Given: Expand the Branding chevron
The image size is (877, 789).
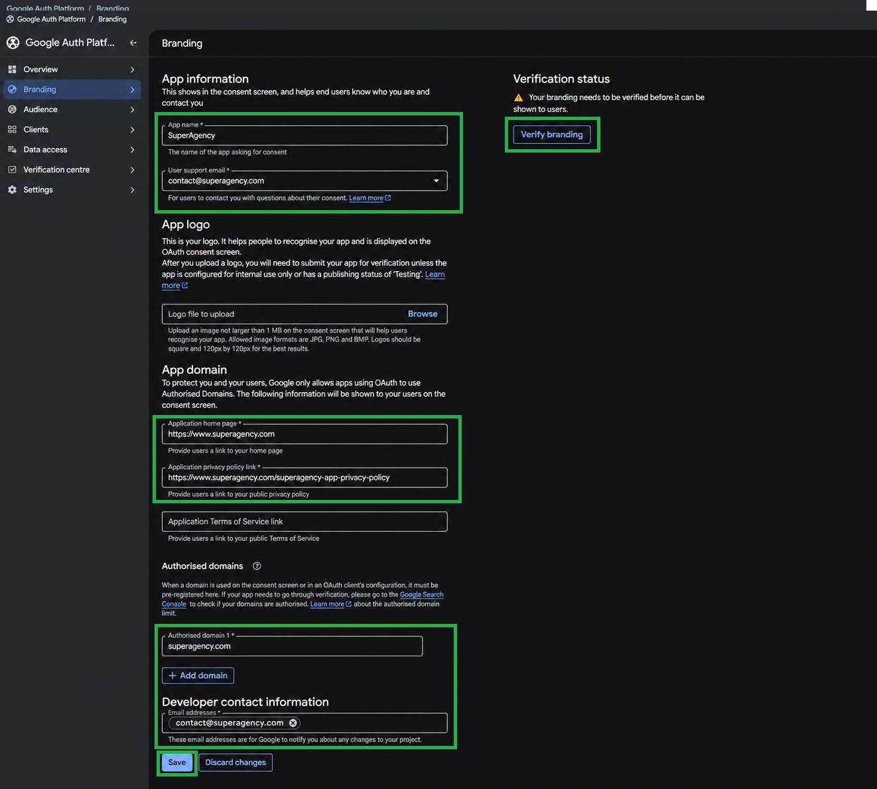Looking at the screenshot, I should 133,90.
